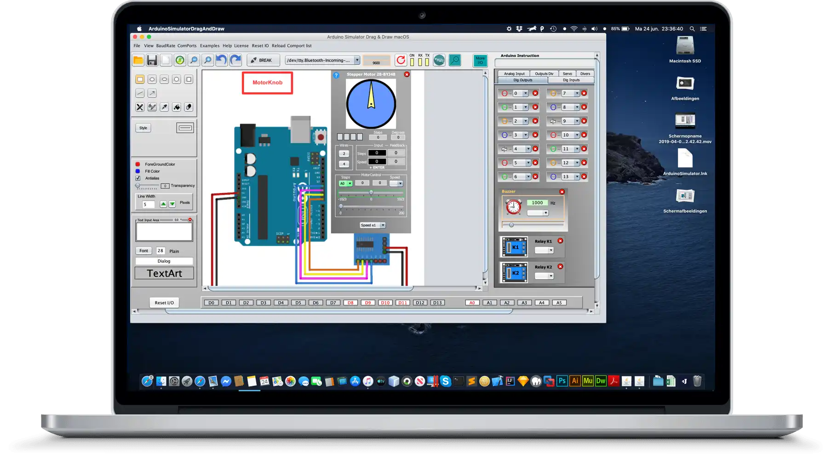
Task: Click the BREAK button
Action: (x=262, y=60)
